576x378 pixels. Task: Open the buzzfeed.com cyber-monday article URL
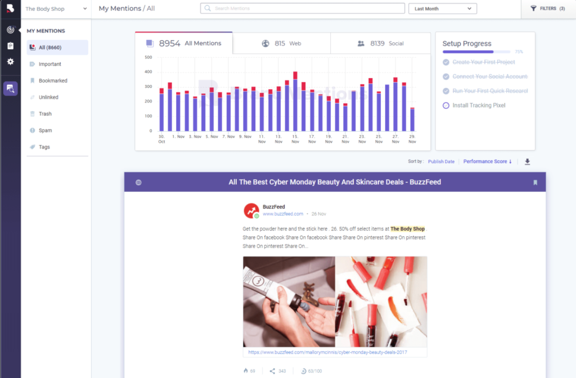[327, 352]
